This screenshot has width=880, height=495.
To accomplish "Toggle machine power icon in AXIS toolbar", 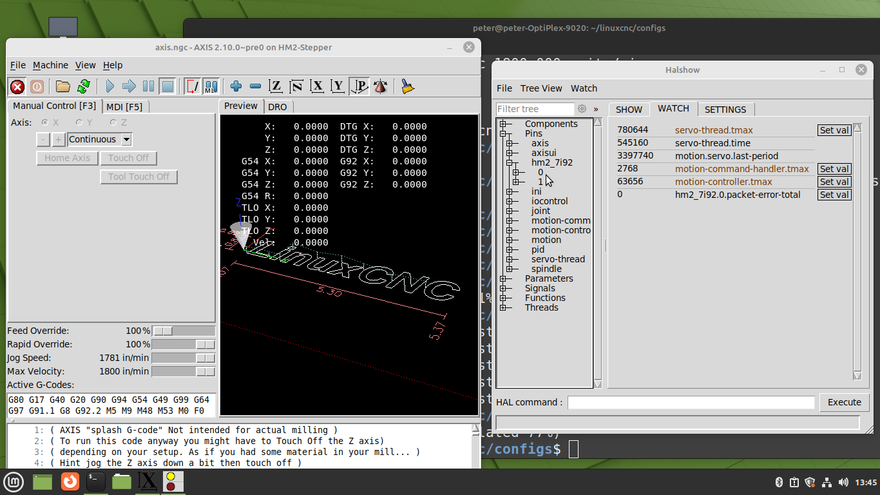I will [x=37, y=86].
